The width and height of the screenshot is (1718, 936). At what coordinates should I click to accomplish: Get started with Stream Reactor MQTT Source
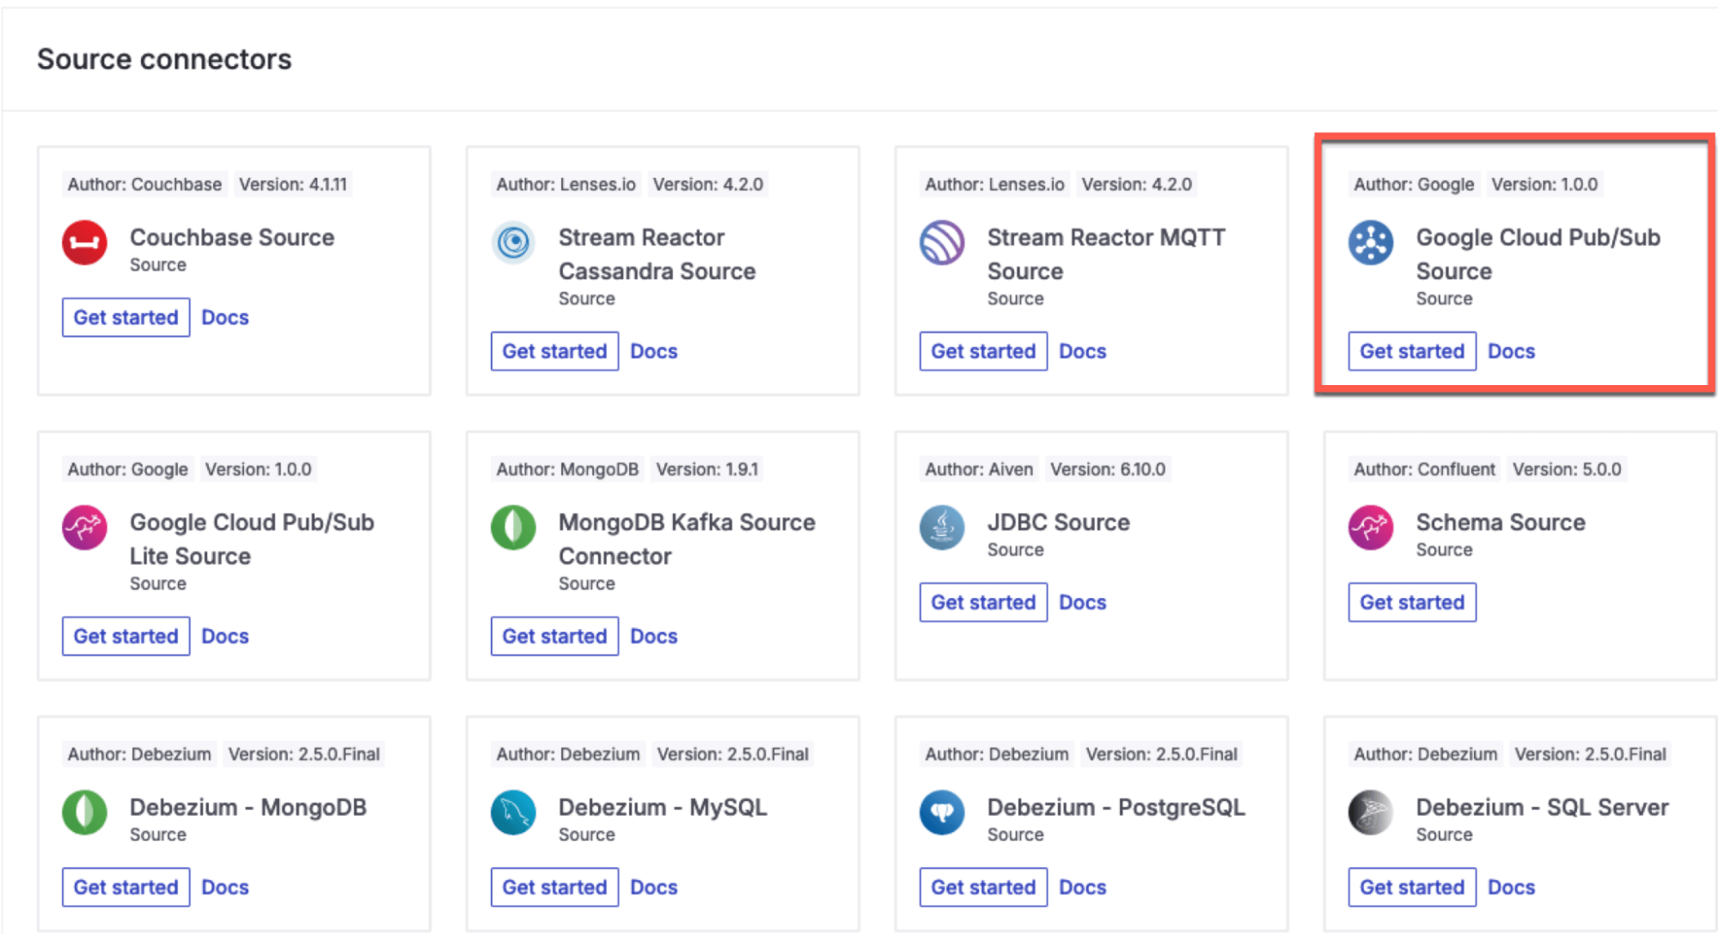(x=983, y=352)
